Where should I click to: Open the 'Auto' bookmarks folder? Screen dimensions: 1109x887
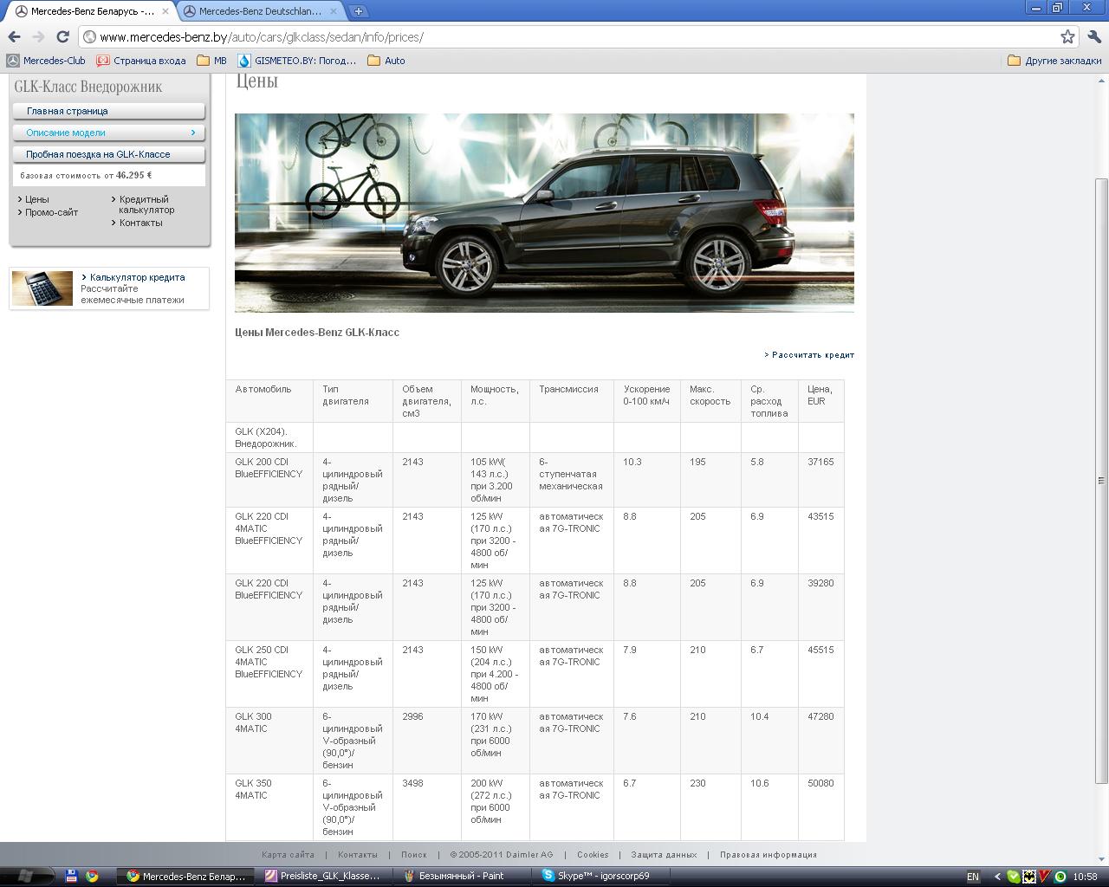coord(386,61)
